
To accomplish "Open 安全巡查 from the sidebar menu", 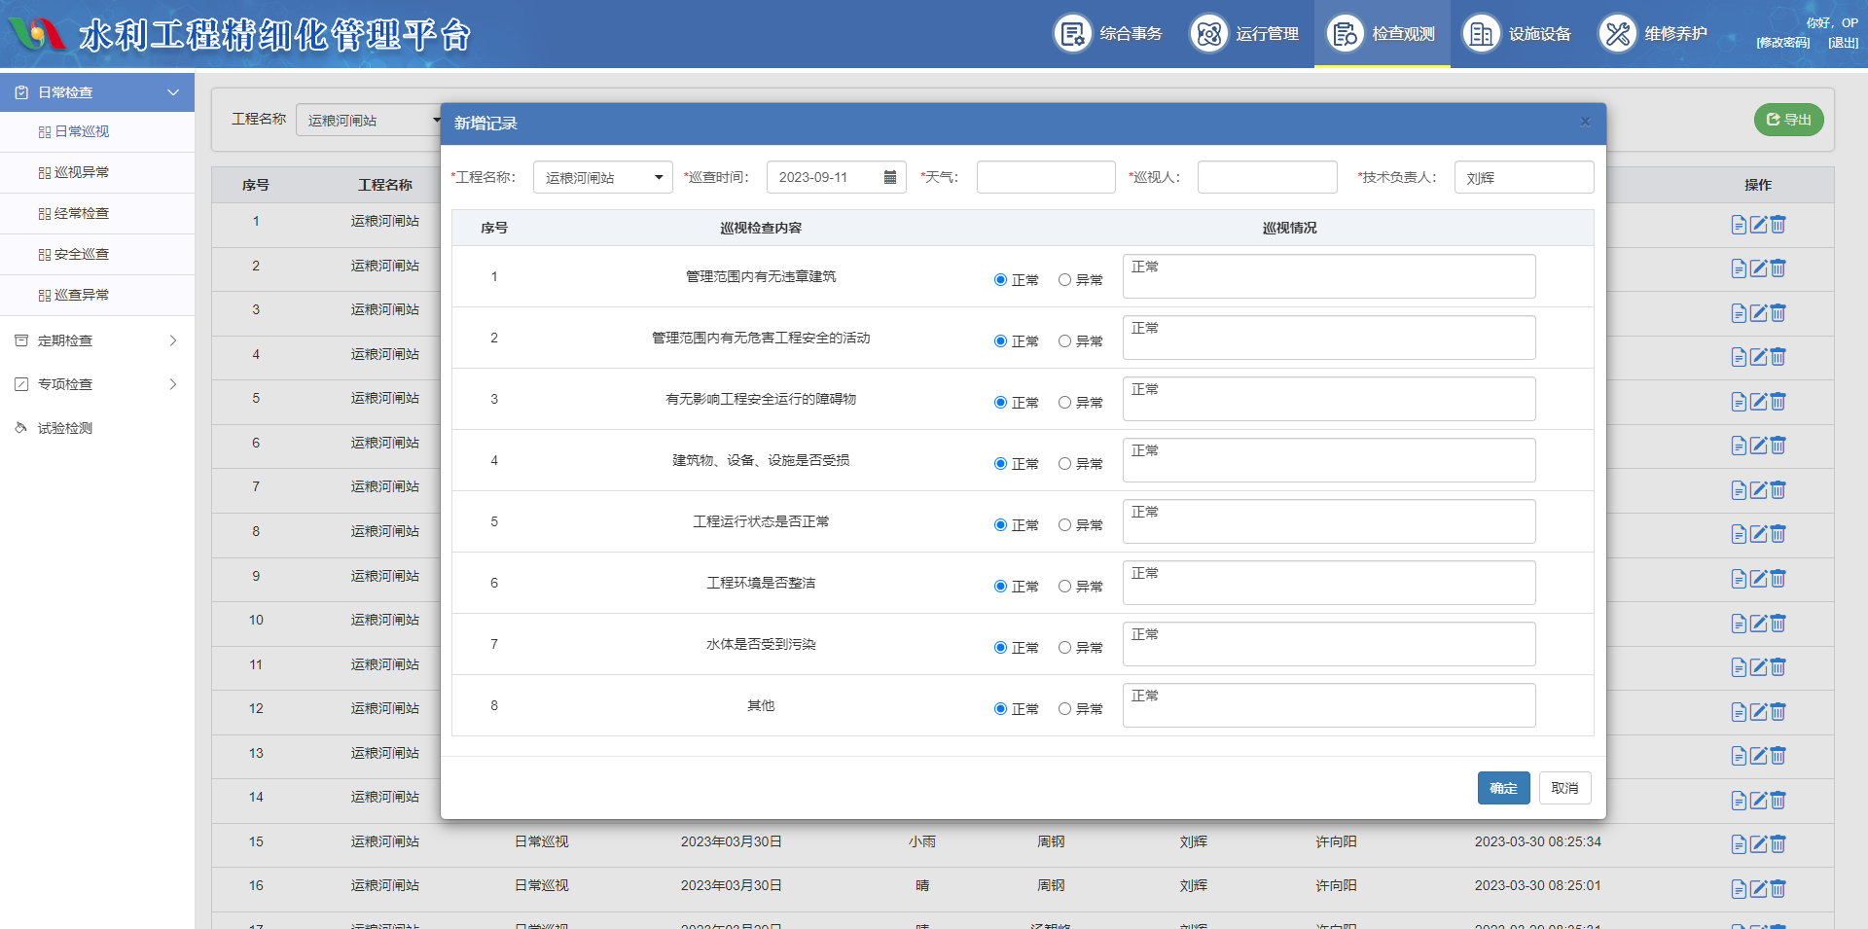I will tap(82, 254).
